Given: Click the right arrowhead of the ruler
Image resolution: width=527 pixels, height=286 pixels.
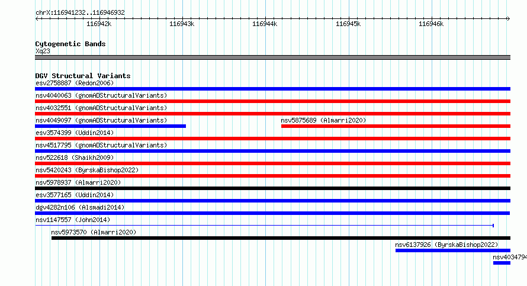Looking at the screenshot, I should tap(508, 18).
